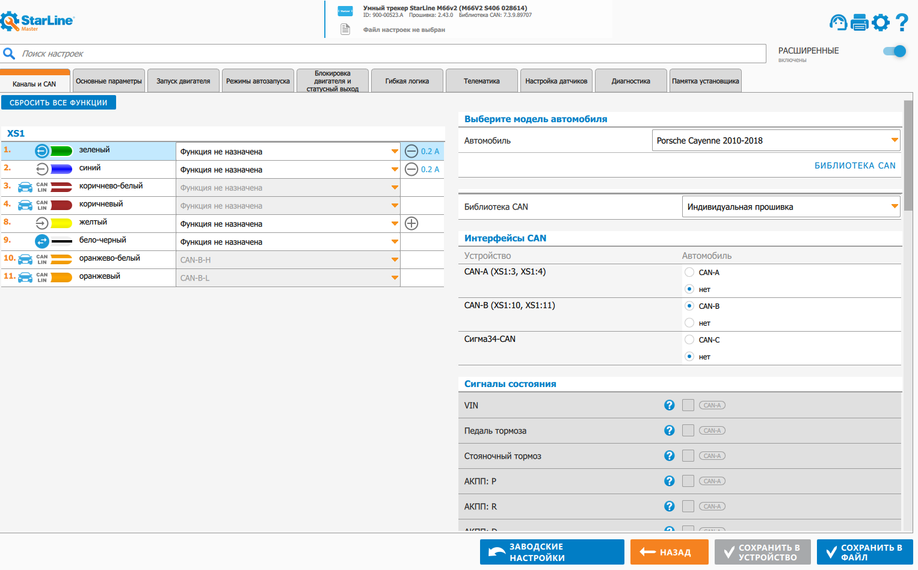
Task: Click help icon beside Педаль тормоза
Action: (669, 430)
